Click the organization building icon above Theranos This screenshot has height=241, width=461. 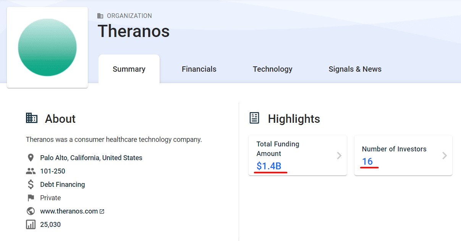[100, 16]
